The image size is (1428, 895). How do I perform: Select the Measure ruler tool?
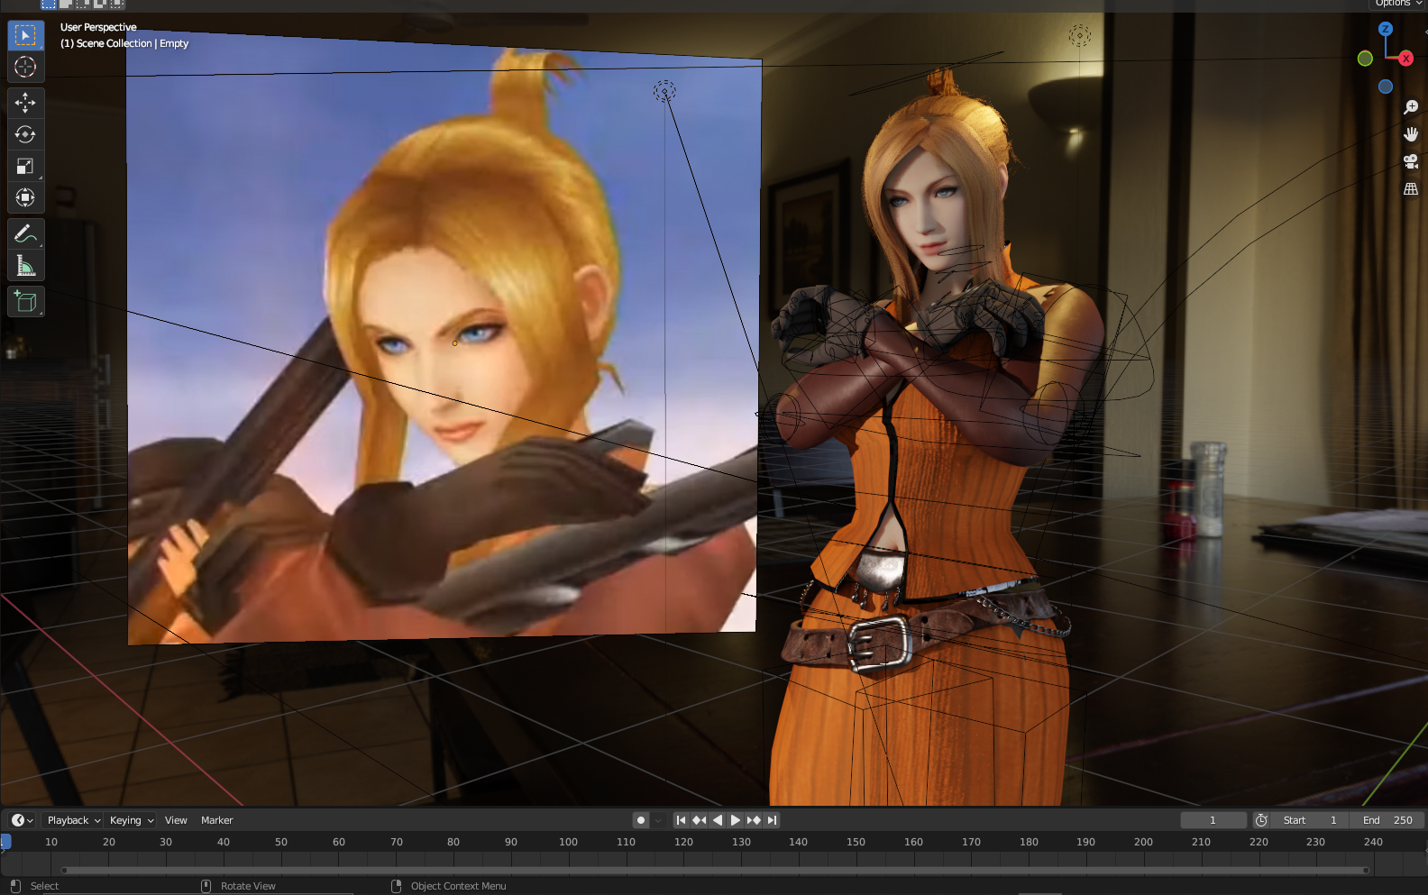pos(25,266)
